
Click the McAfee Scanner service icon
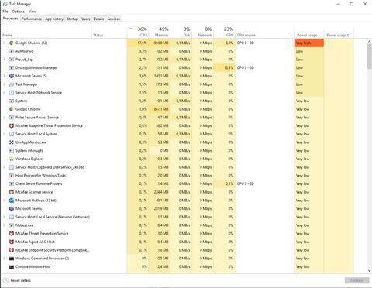click(12, 192)
